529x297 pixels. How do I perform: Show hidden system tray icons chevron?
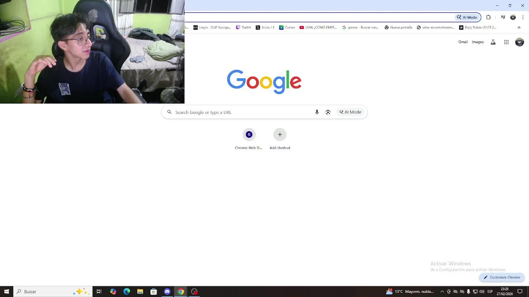(x=442, y=292)
